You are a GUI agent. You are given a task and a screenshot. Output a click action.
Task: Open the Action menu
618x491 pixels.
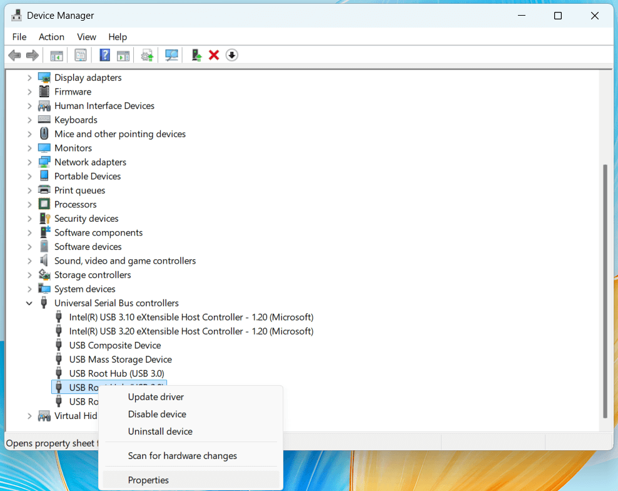pos(51,37)
